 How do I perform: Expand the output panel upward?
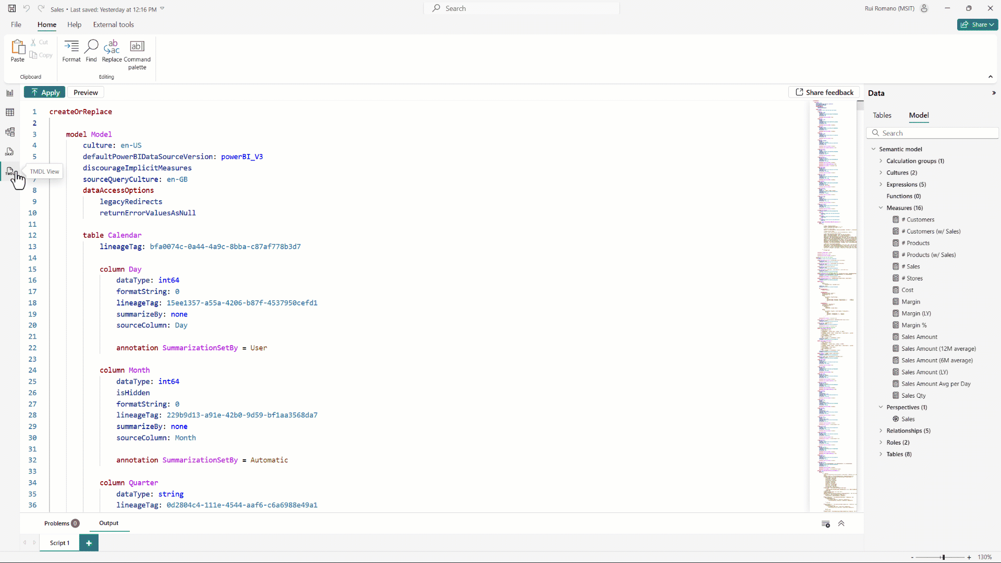point(841,524)
